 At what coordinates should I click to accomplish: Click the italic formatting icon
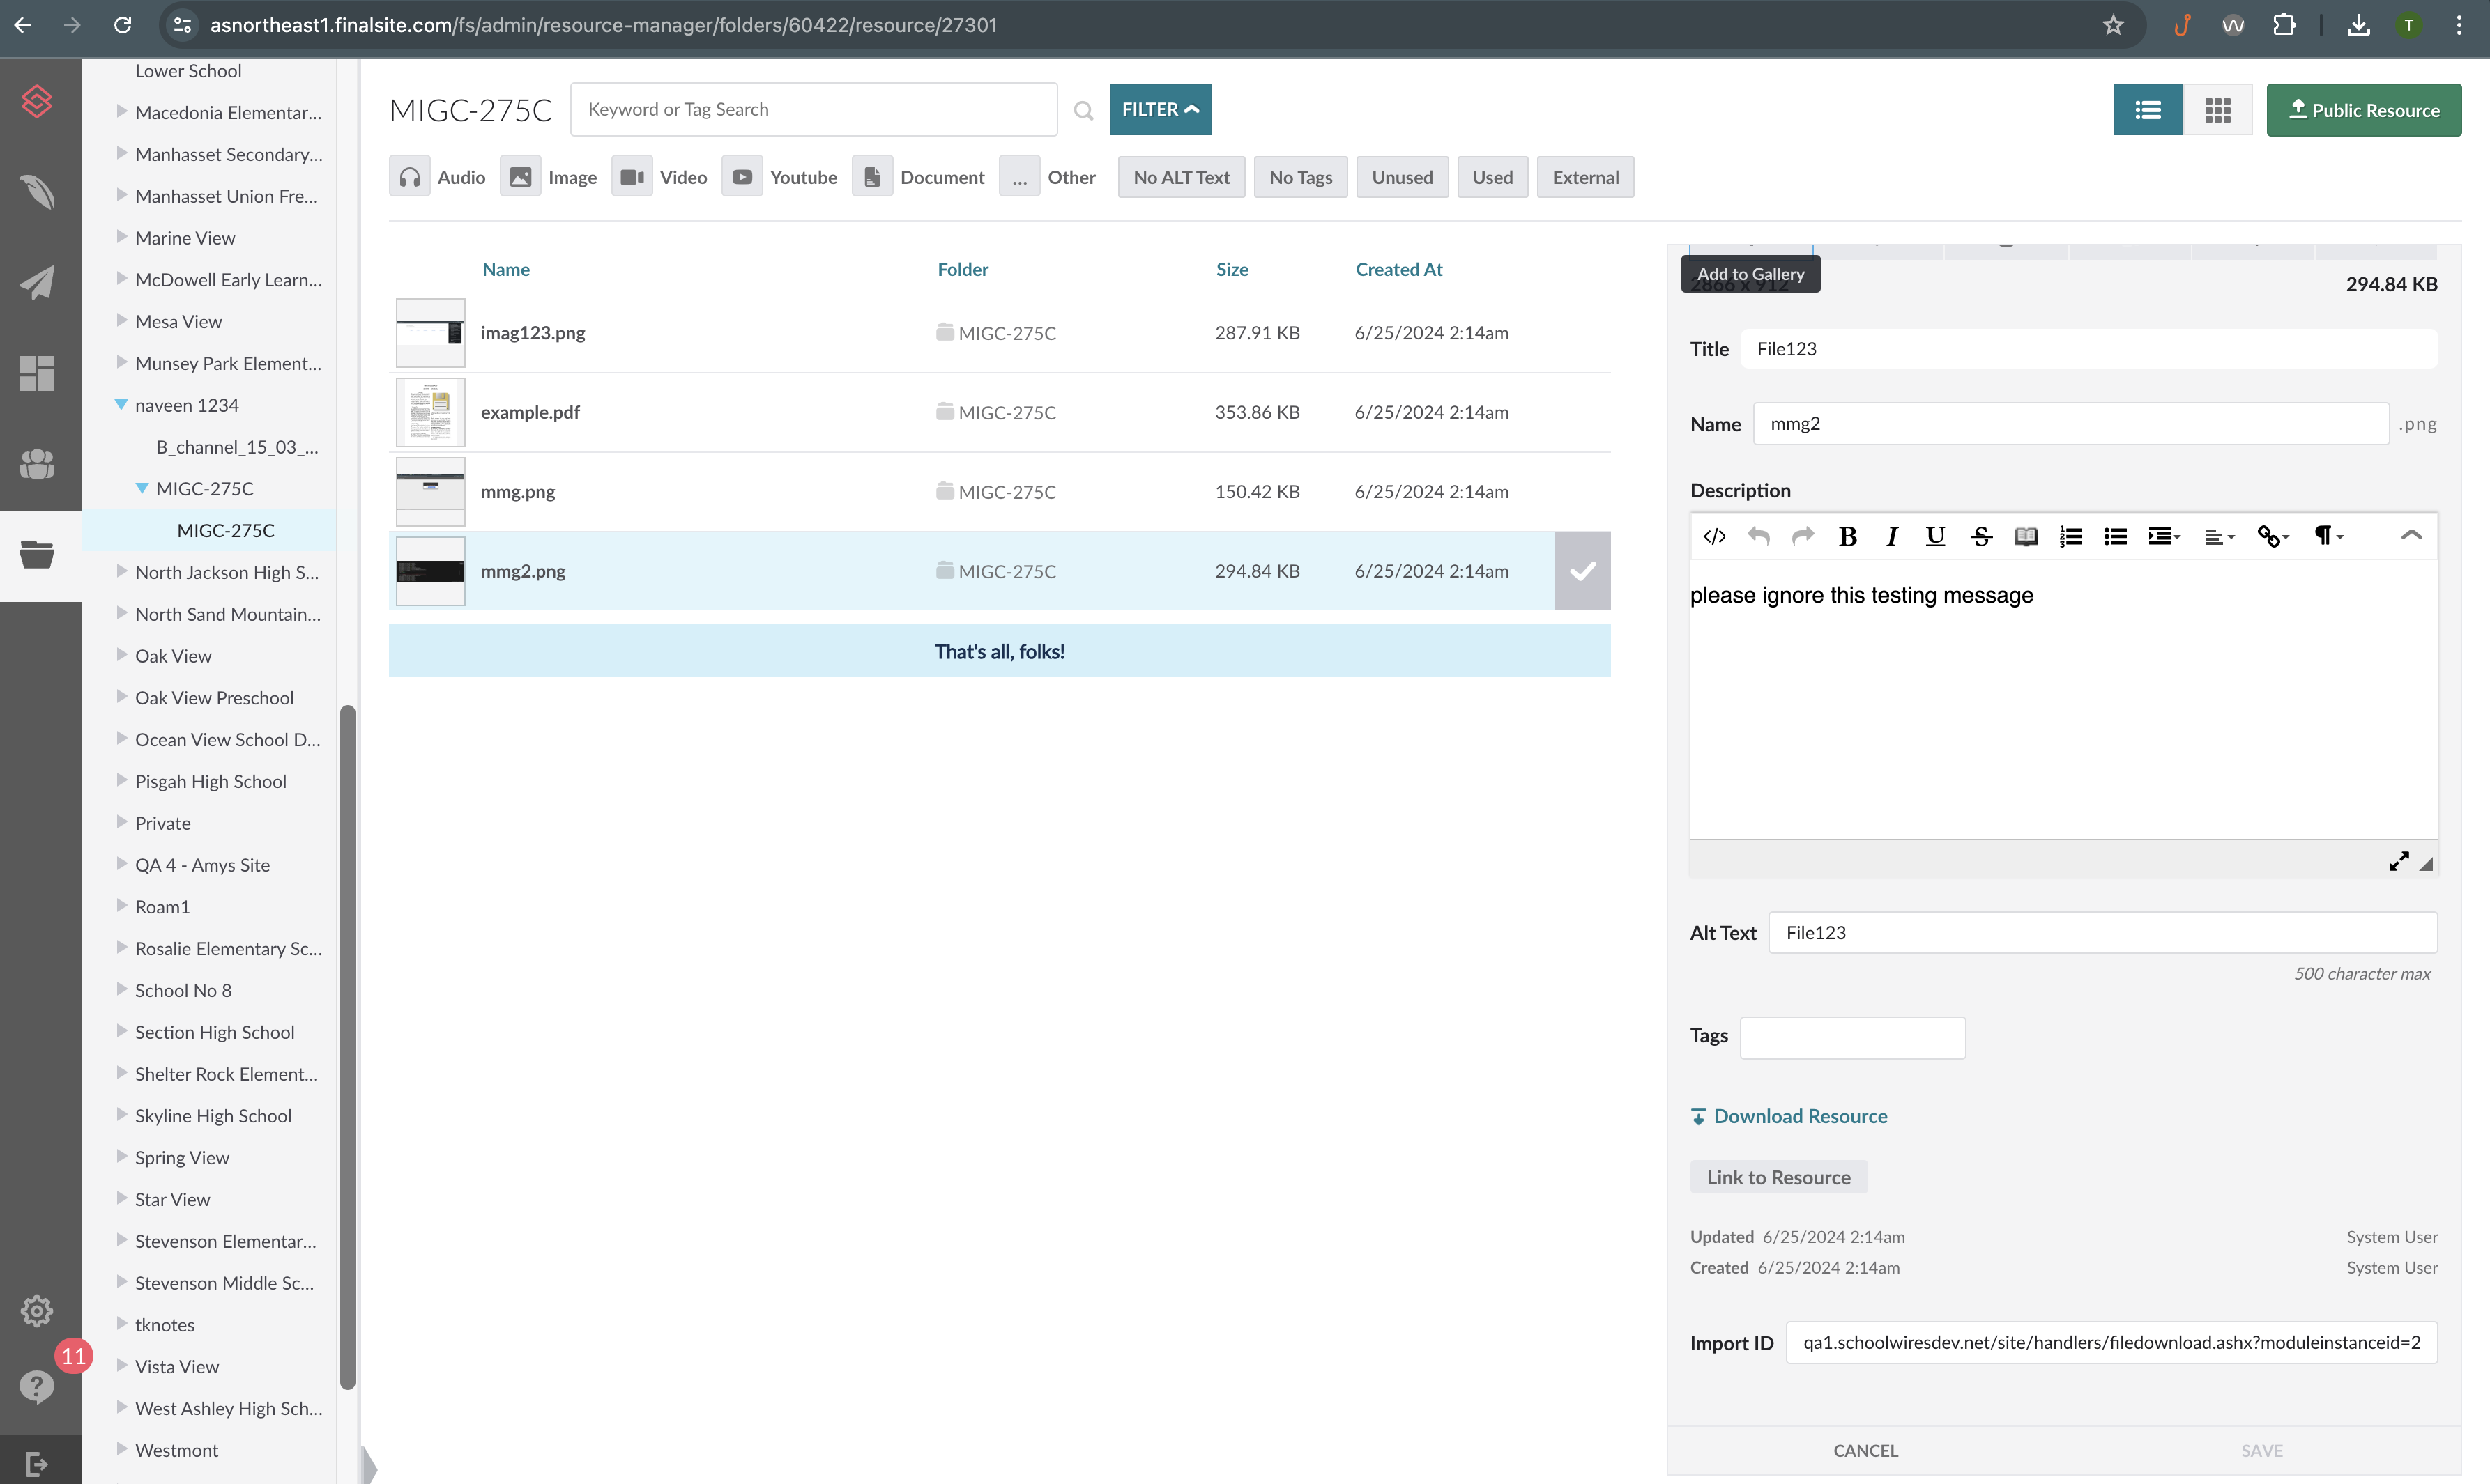[x=1891, y=537]
